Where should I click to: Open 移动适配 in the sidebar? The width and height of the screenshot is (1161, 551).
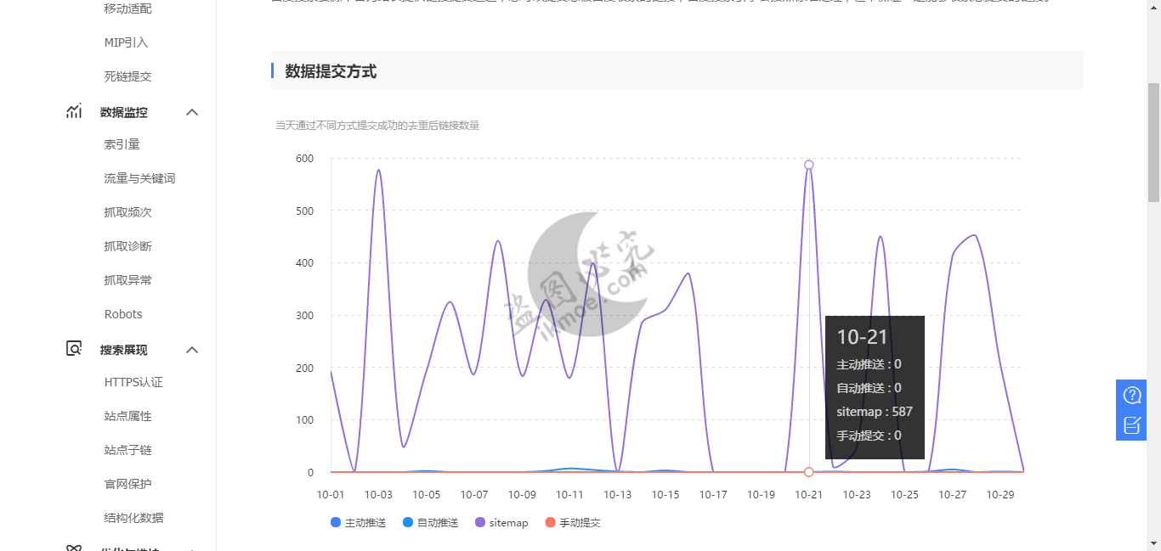(128, 8)
